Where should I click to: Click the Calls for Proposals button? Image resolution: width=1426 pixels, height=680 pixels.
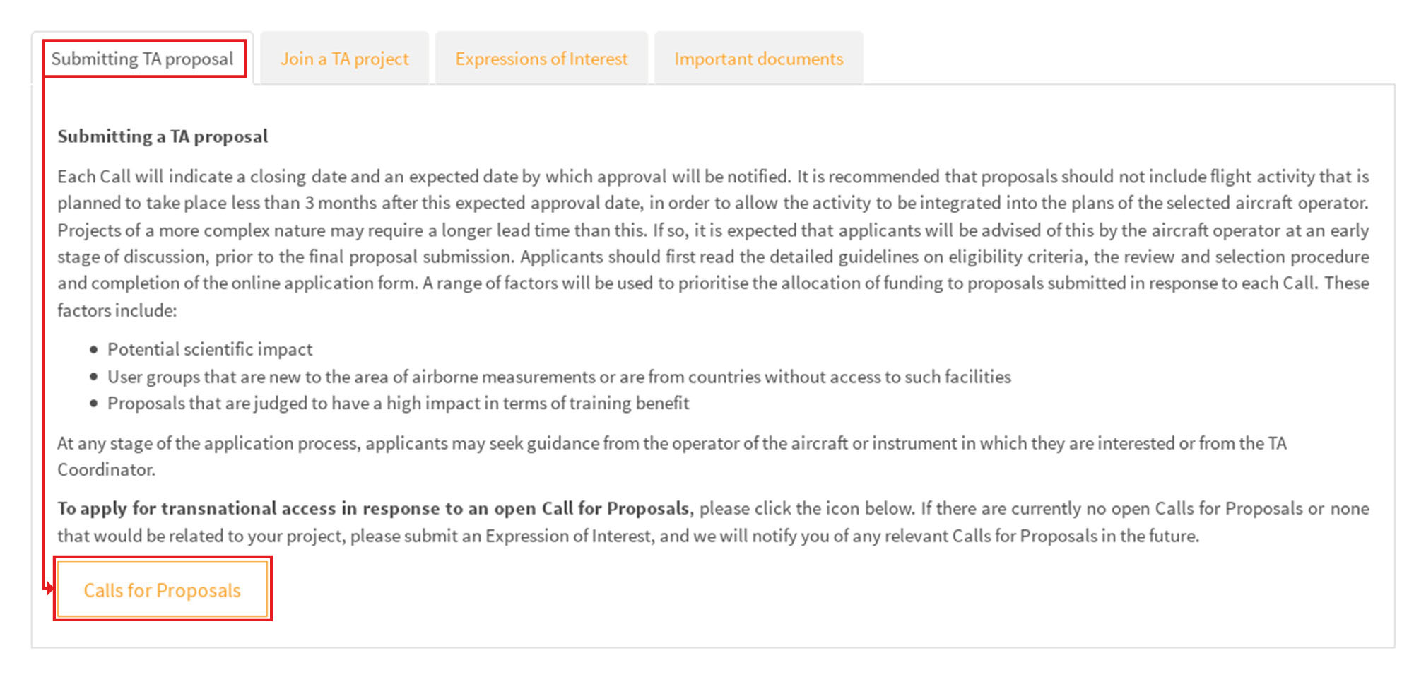click(162, 590)
